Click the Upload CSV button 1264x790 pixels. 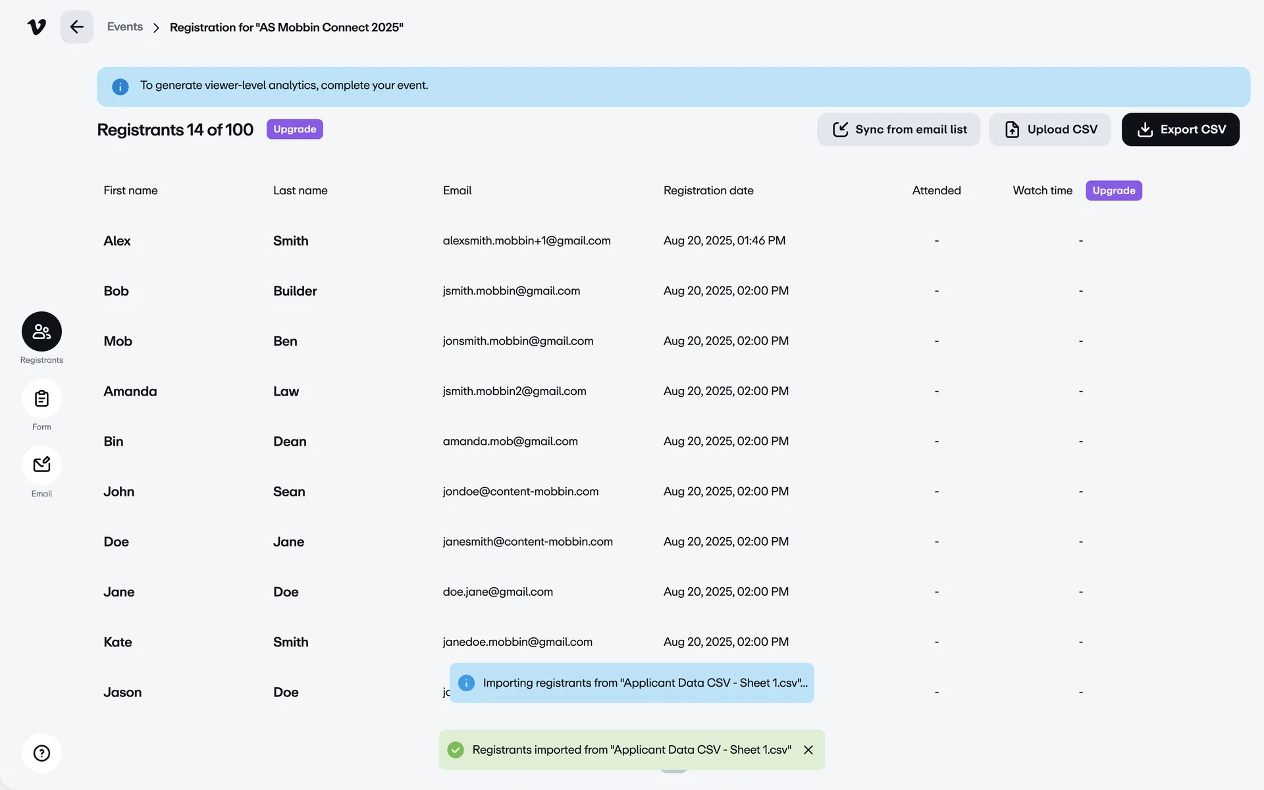click(x=1050, y=130)
